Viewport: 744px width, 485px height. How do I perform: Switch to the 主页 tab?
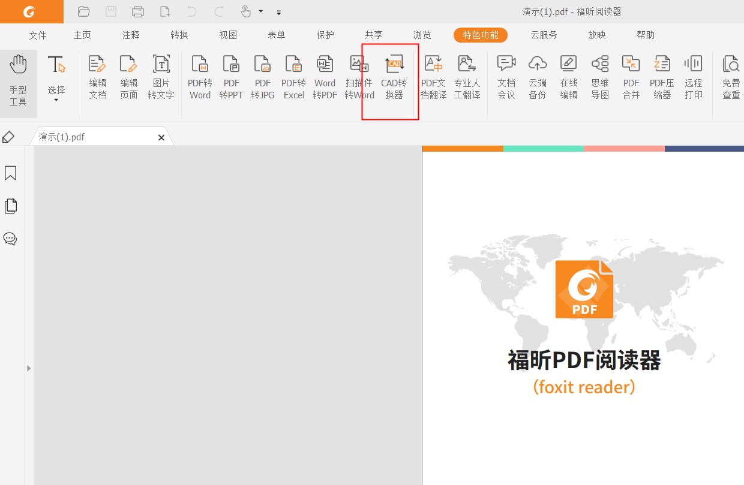coord(82,35)
